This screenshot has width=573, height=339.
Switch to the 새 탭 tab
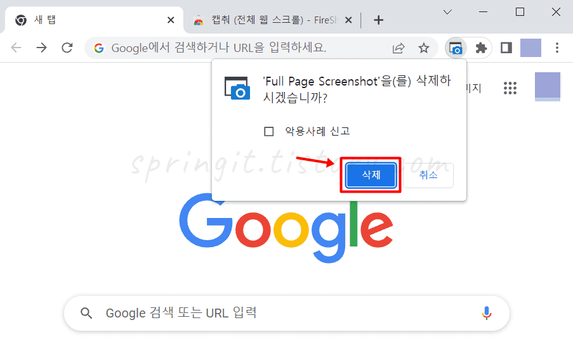[93, 20]
